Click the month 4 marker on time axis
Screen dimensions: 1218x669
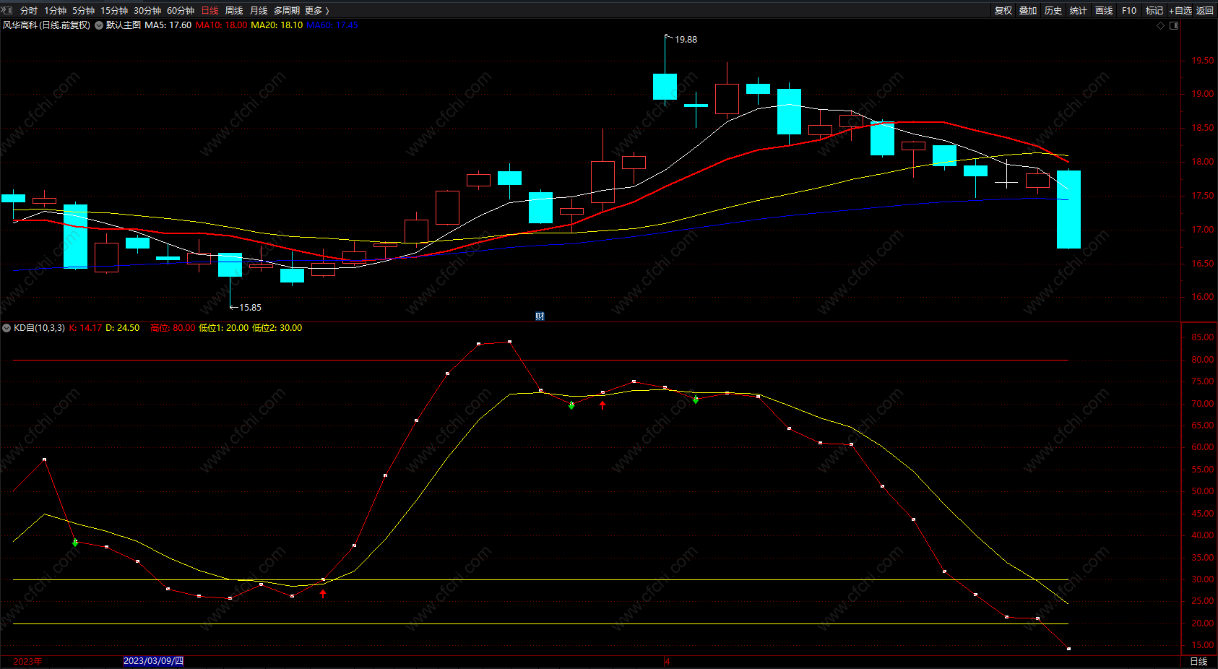[668, 662]
